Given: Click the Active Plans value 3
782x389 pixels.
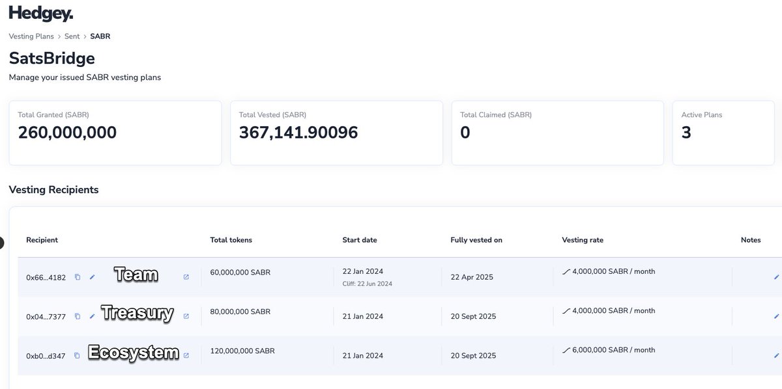Looking at the screenshot, I should click(686, 133).
